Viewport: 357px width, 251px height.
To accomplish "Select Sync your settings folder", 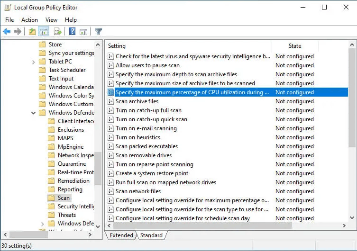I will (71, 53).
